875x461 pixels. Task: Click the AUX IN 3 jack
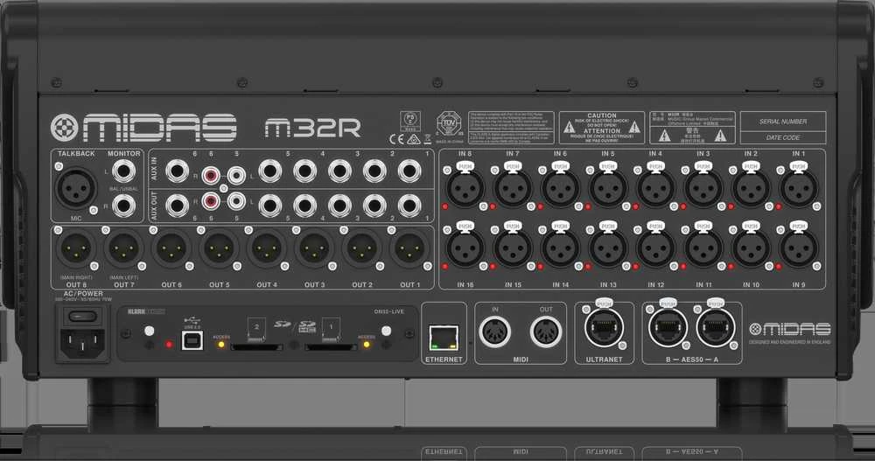tap(339, 171)
